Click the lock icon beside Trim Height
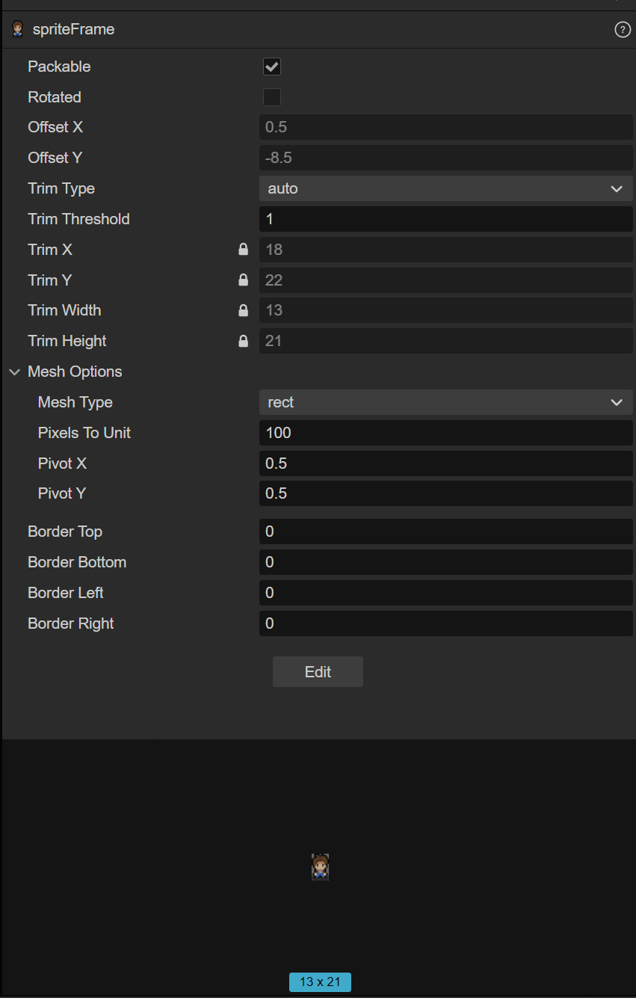This screenshot has width=636, height=998. tap(243, 341)
